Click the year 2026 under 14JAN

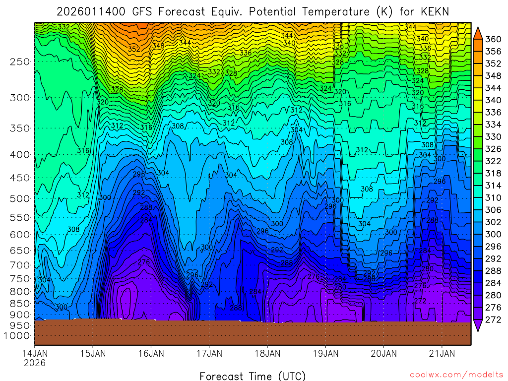[x=35, y=363]
